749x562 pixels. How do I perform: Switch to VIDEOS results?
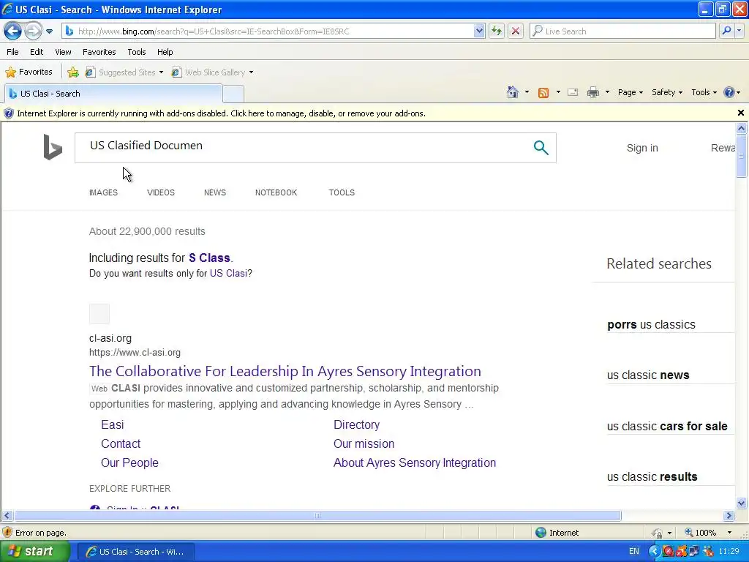160,192
